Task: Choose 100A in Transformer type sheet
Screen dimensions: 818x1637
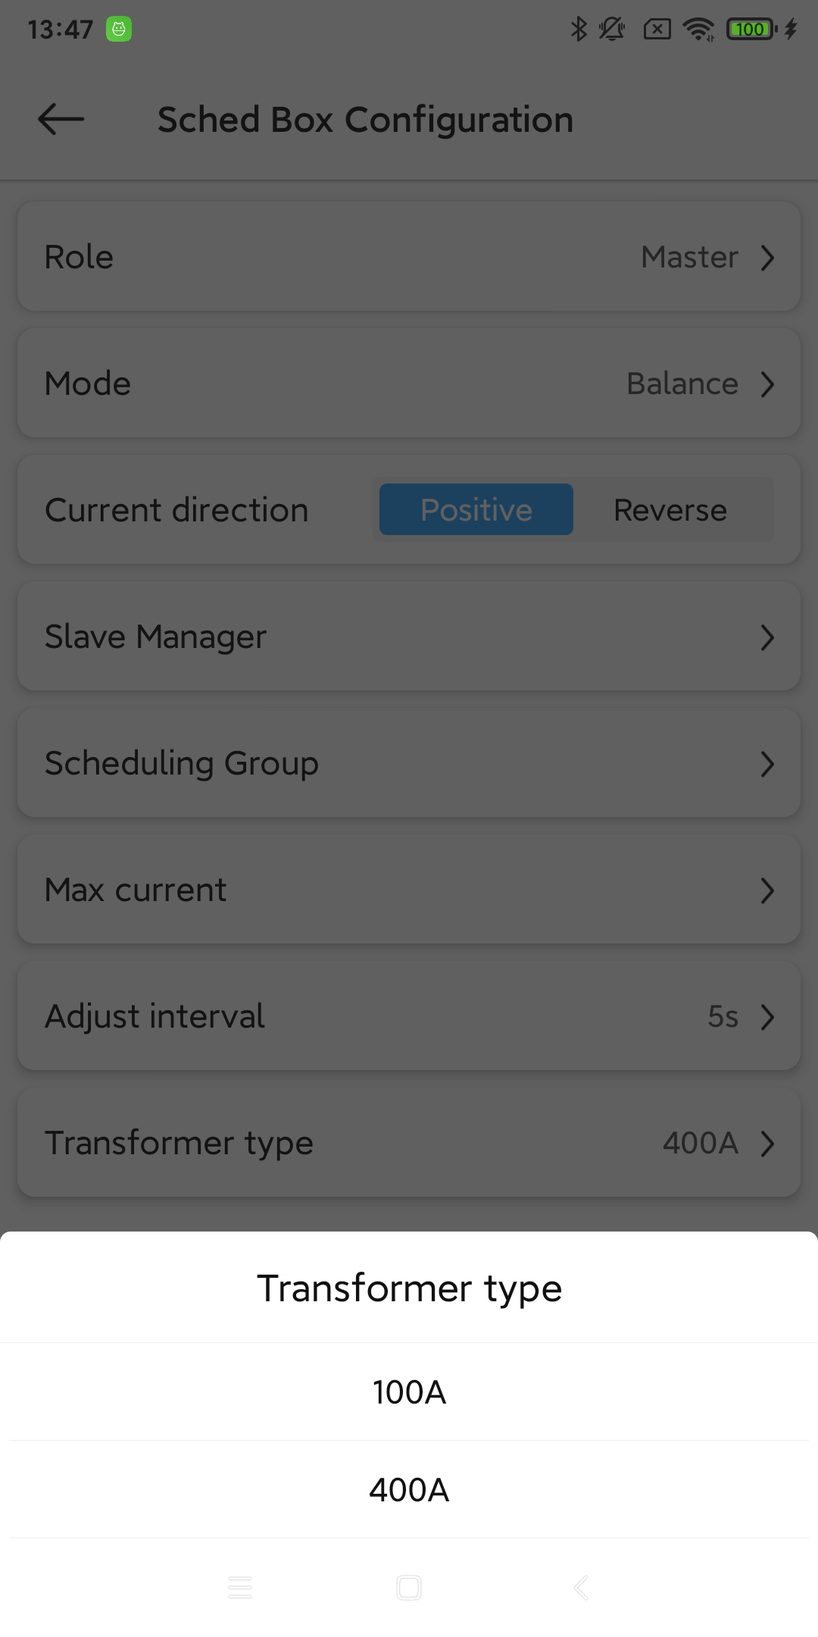Action: click(x=409, y=1392)
